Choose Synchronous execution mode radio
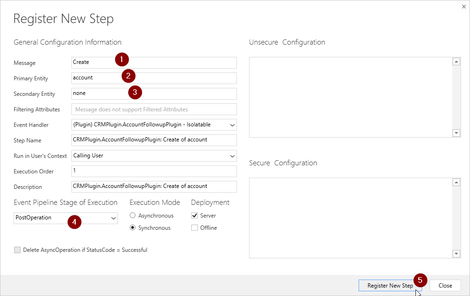 pyautogui.click(x=133, y=228)
